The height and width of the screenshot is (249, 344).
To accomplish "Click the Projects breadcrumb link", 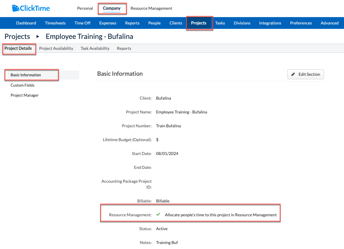I will (17, 37).
